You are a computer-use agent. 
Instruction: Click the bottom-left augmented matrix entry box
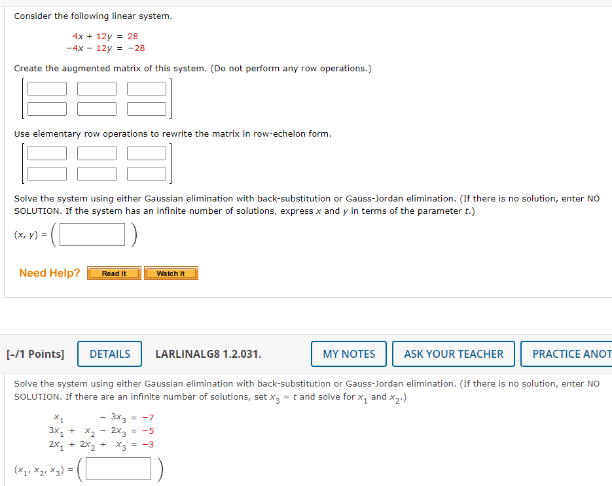pyautogui.click(x=46, y=109)
